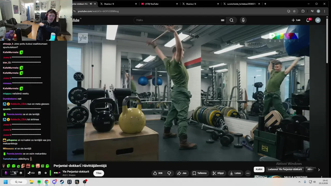Click the purple microphone icon in chat box
Screen dimensions: 331x186
[x=6, y=173]
